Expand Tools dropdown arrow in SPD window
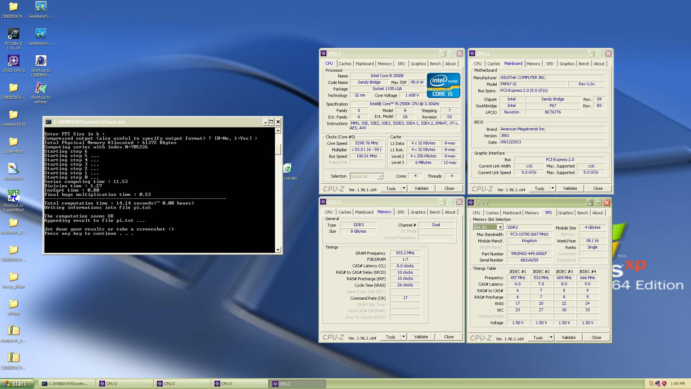This screenshot has height=389, width=691. (551, 337)
